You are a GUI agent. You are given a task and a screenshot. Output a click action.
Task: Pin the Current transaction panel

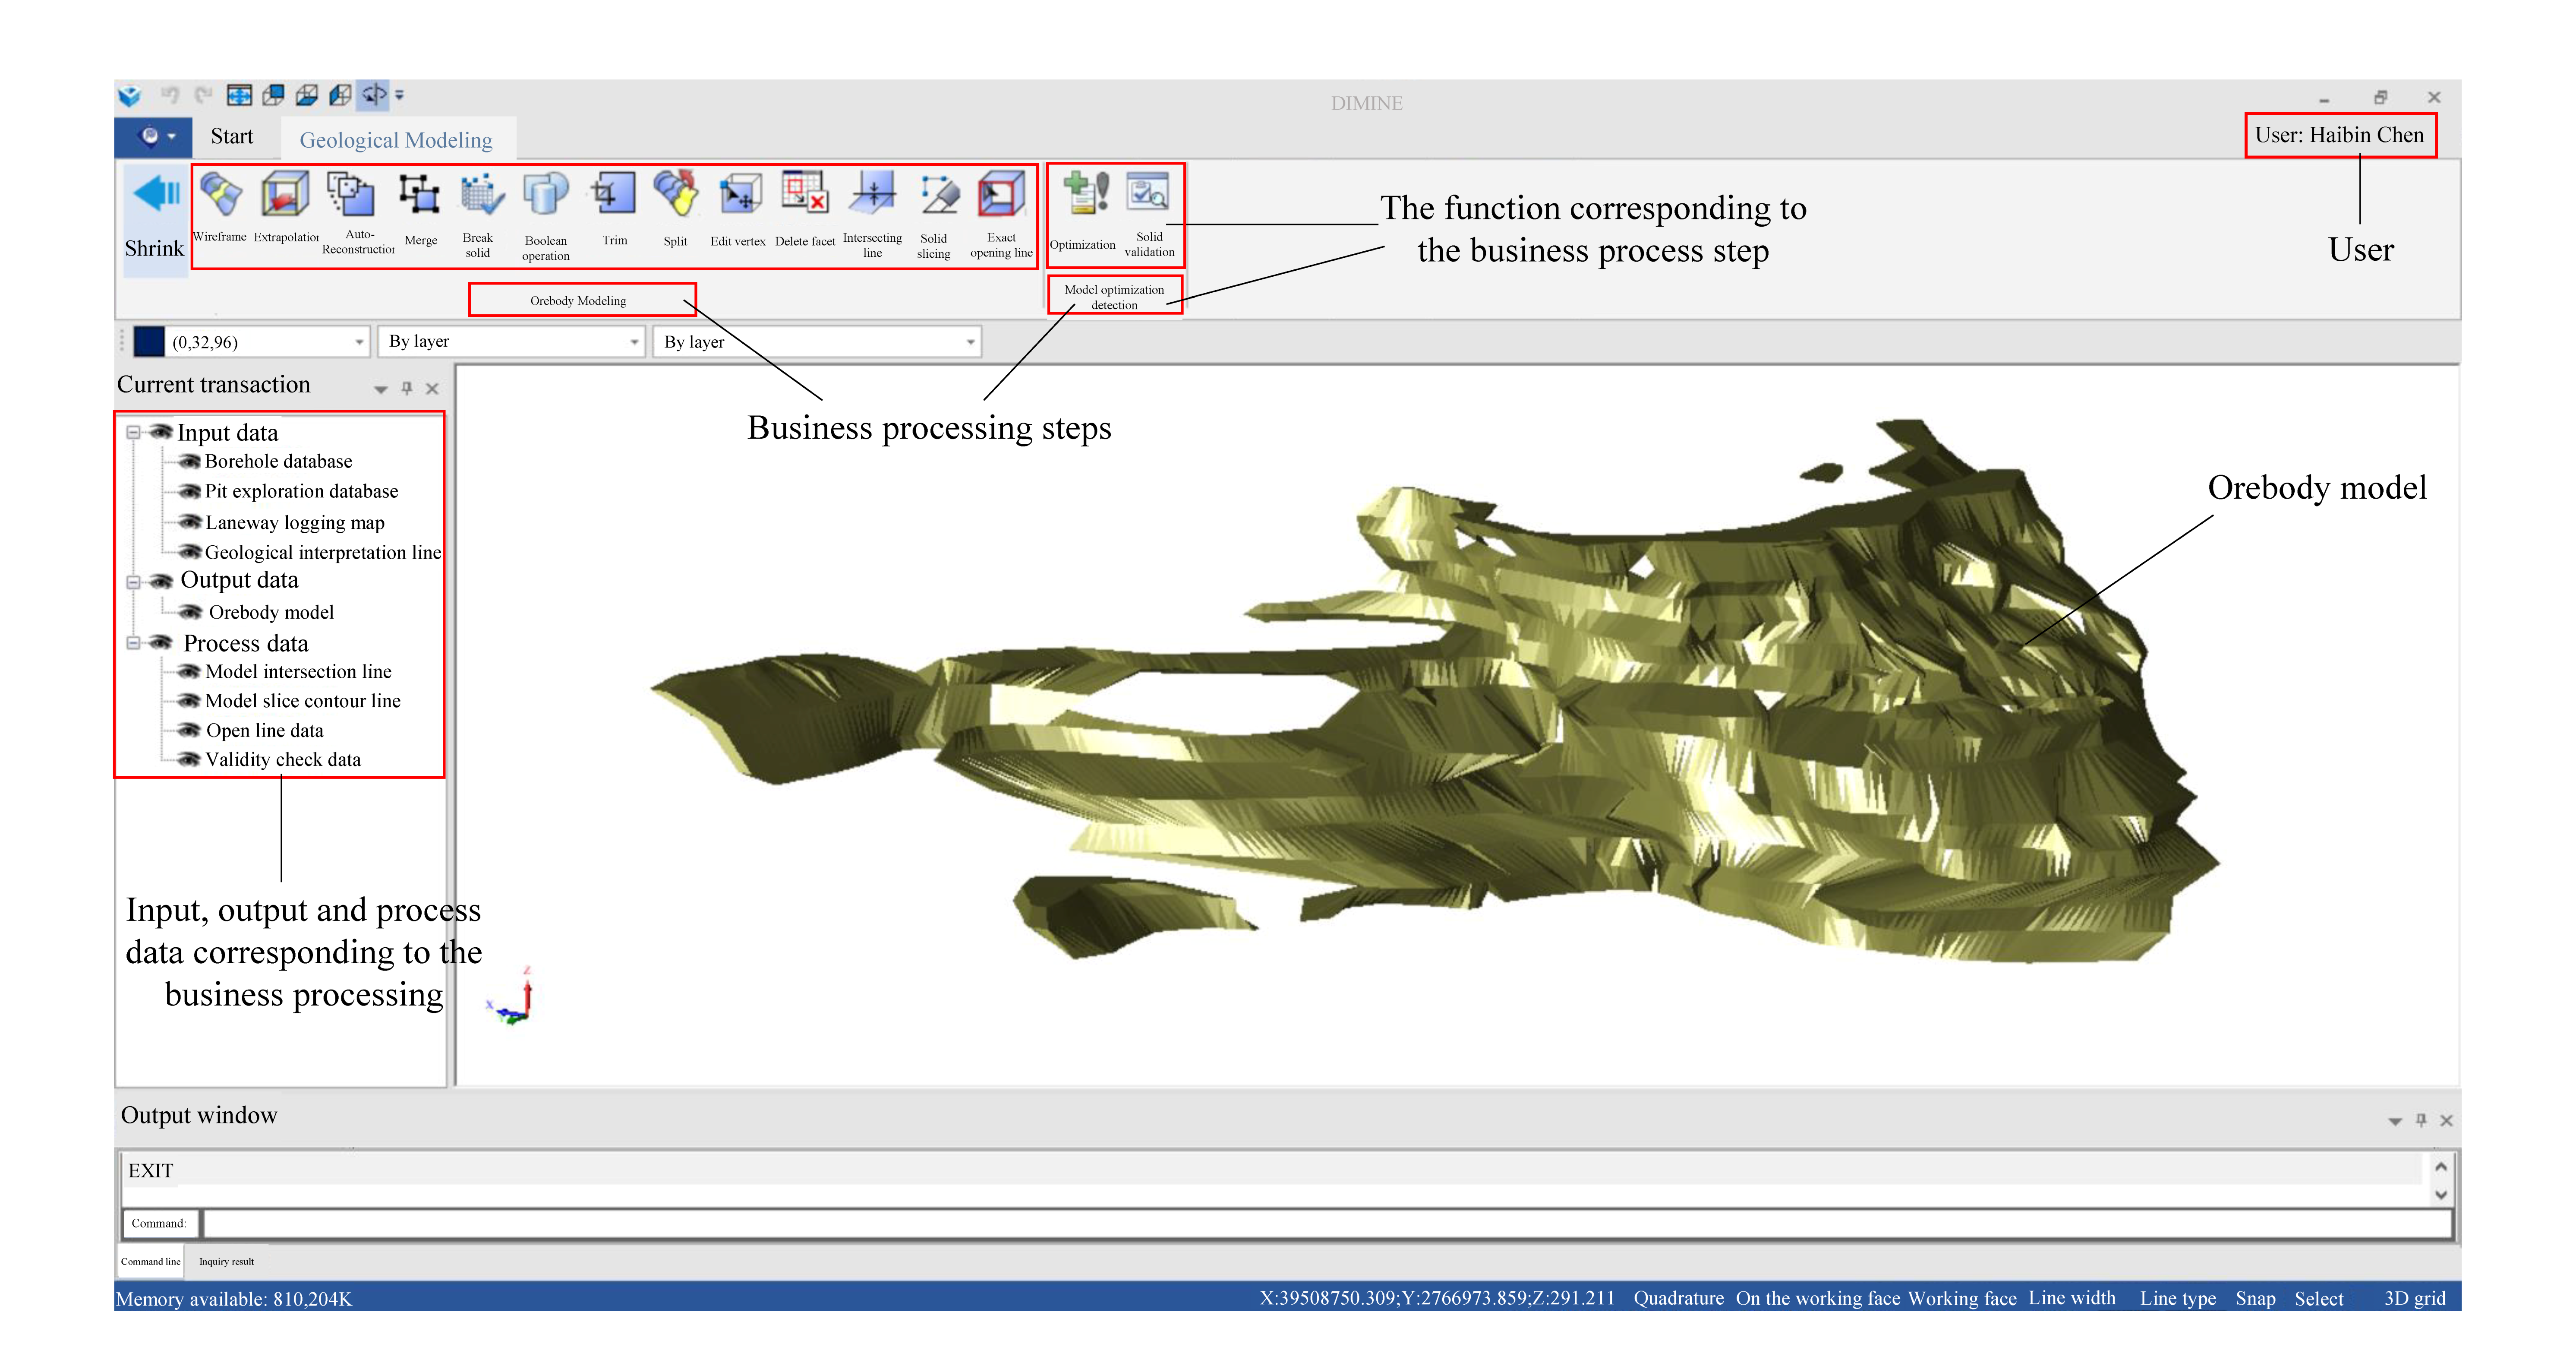pos(407,388)
